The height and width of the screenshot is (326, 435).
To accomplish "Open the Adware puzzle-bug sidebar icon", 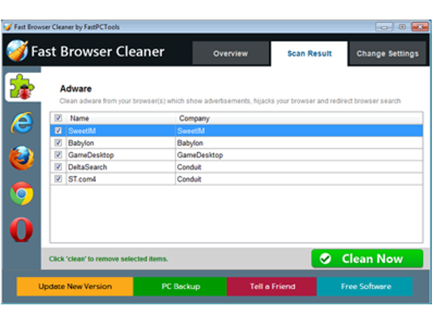I will point(22,87).
